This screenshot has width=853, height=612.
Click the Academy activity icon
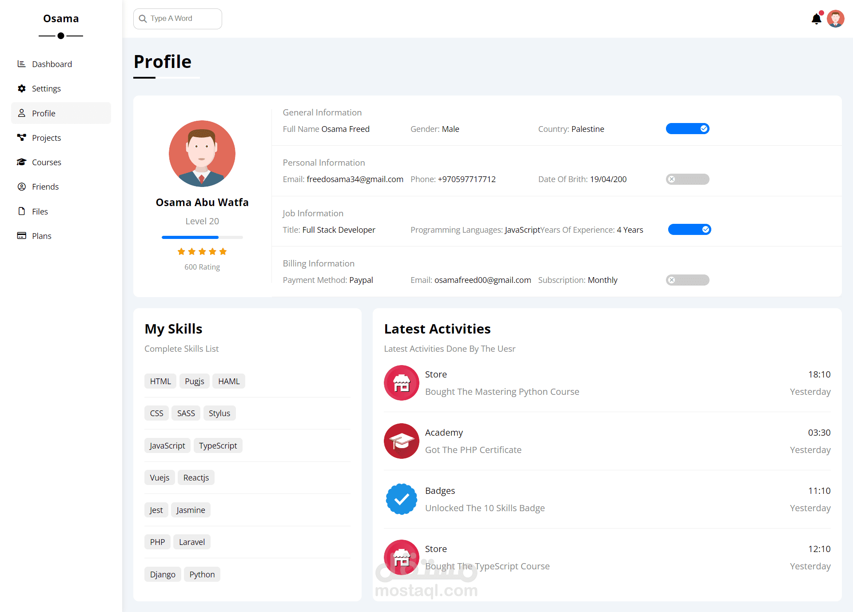click(401, 441)
